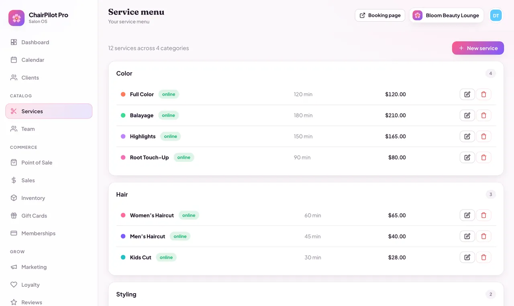
Task: Open the Sales page
Action: 49,180
